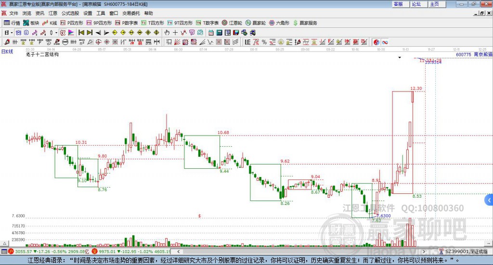Select the zigzag wave line tool
493x265 pixels.
click(x=210, y=42)
